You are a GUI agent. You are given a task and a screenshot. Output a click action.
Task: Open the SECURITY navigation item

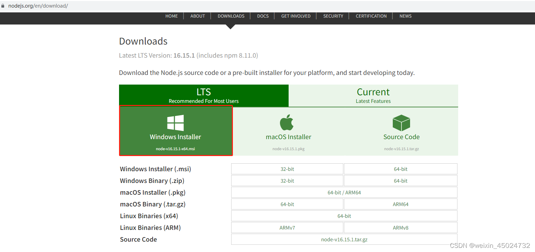[x=333, y=16]
